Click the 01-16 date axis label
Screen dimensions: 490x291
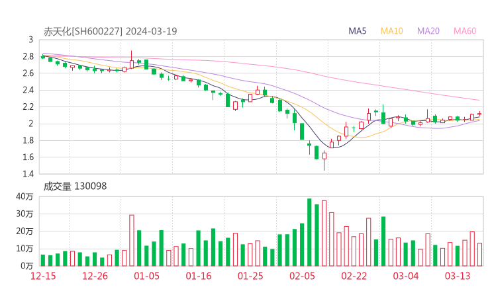[199, 276]
